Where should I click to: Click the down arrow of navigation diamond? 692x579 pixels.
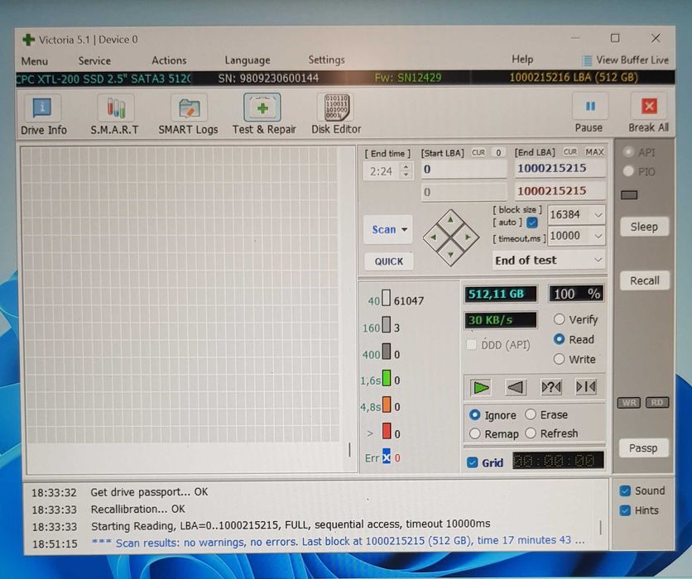(x=450, y=255)
